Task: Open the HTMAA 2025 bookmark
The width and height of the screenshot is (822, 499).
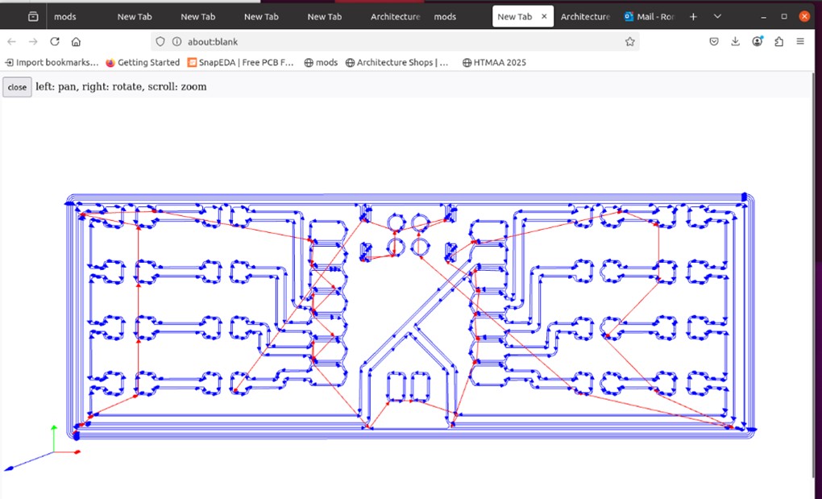Action: (x=494, y=62)
